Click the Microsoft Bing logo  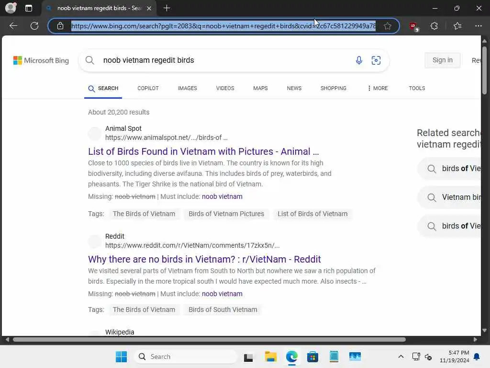(x=41, y=60)
